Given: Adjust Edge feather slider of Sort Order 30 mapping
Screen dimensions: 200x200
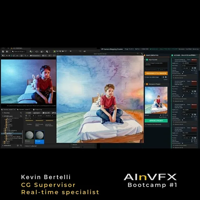Looking at the screenshot, I should tap(187, 95).
